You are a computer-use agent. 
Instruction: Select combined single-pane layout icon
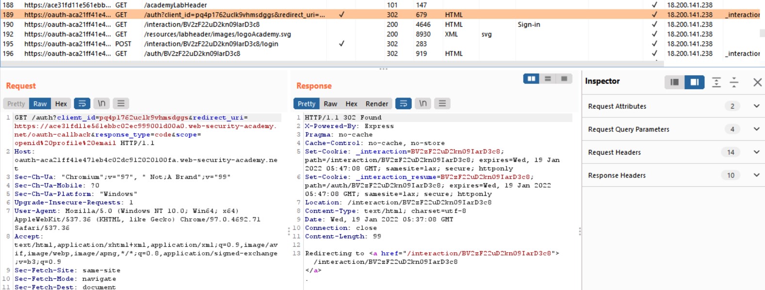pos(564,79)
